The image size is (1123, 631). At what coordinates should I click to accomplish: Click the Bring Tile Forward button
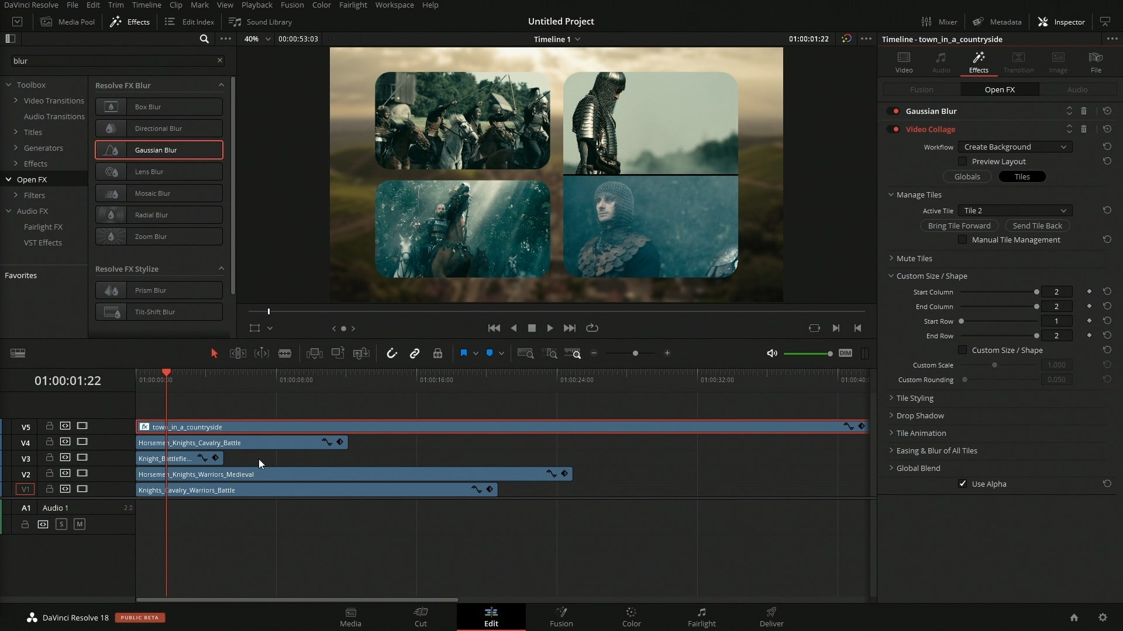click(959, 226)
